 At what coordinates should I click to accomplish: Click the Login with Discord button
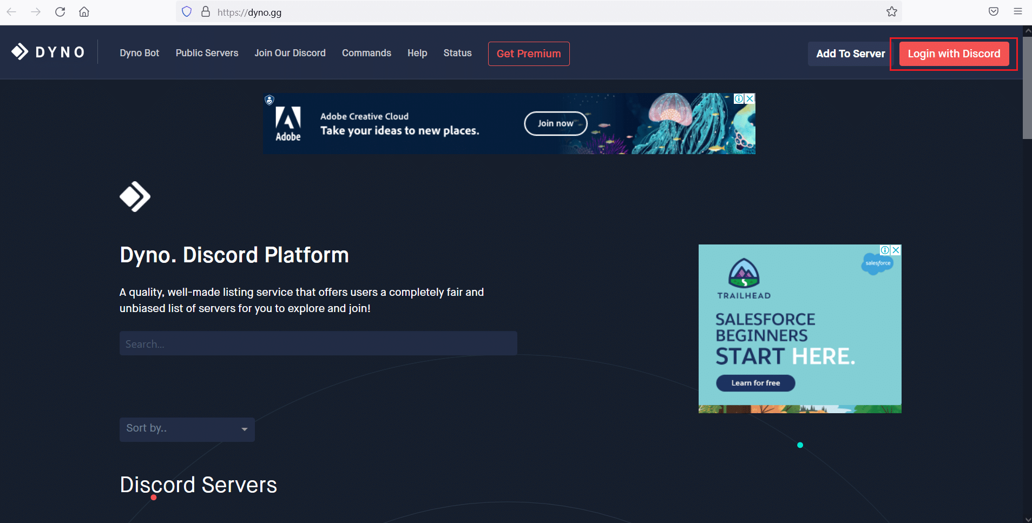[x=954, y=54]
